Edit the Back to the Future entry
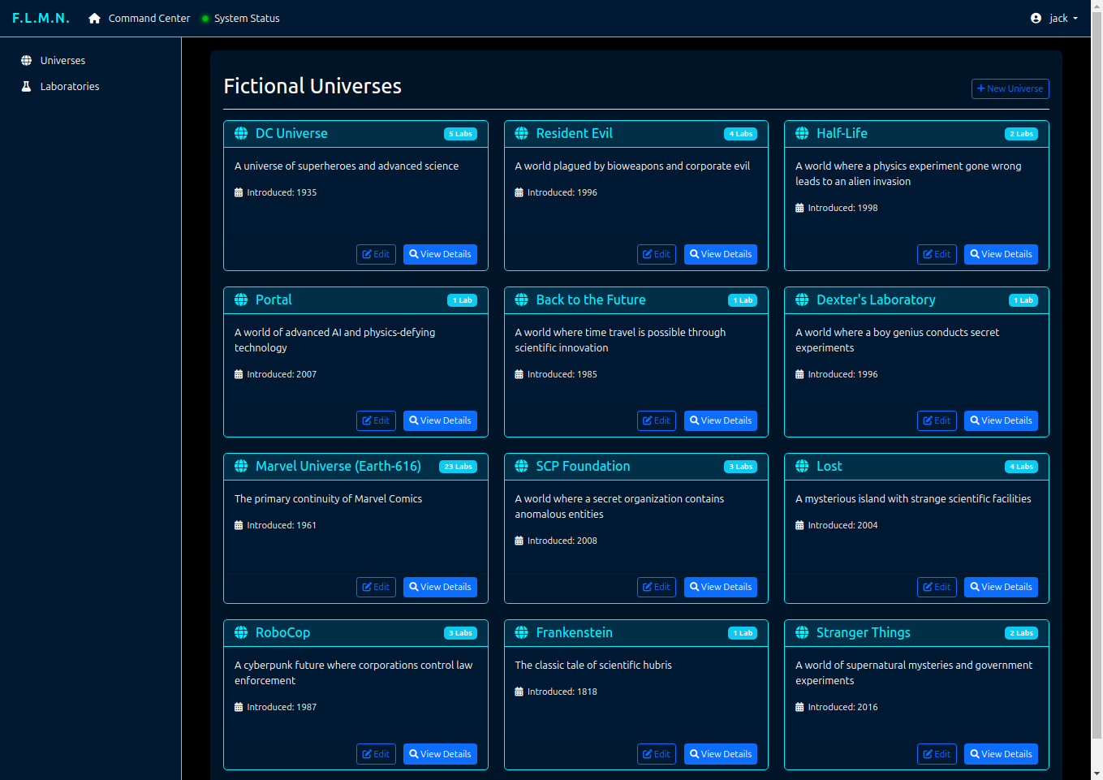Screen dimensions: 1103x780 [657, 420]
